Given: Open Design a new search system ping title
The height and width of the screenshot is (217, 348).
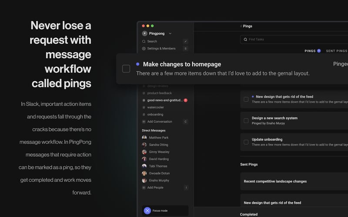Looking at the screenshot, I should [x=274, y=118].
